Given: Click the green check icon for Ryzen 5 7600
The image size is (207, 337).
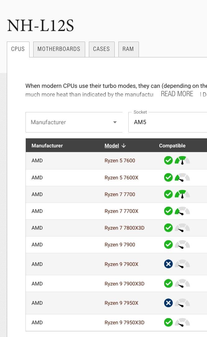Looking at the screenshot, I should pyautogui.click(x=168, y=160).
